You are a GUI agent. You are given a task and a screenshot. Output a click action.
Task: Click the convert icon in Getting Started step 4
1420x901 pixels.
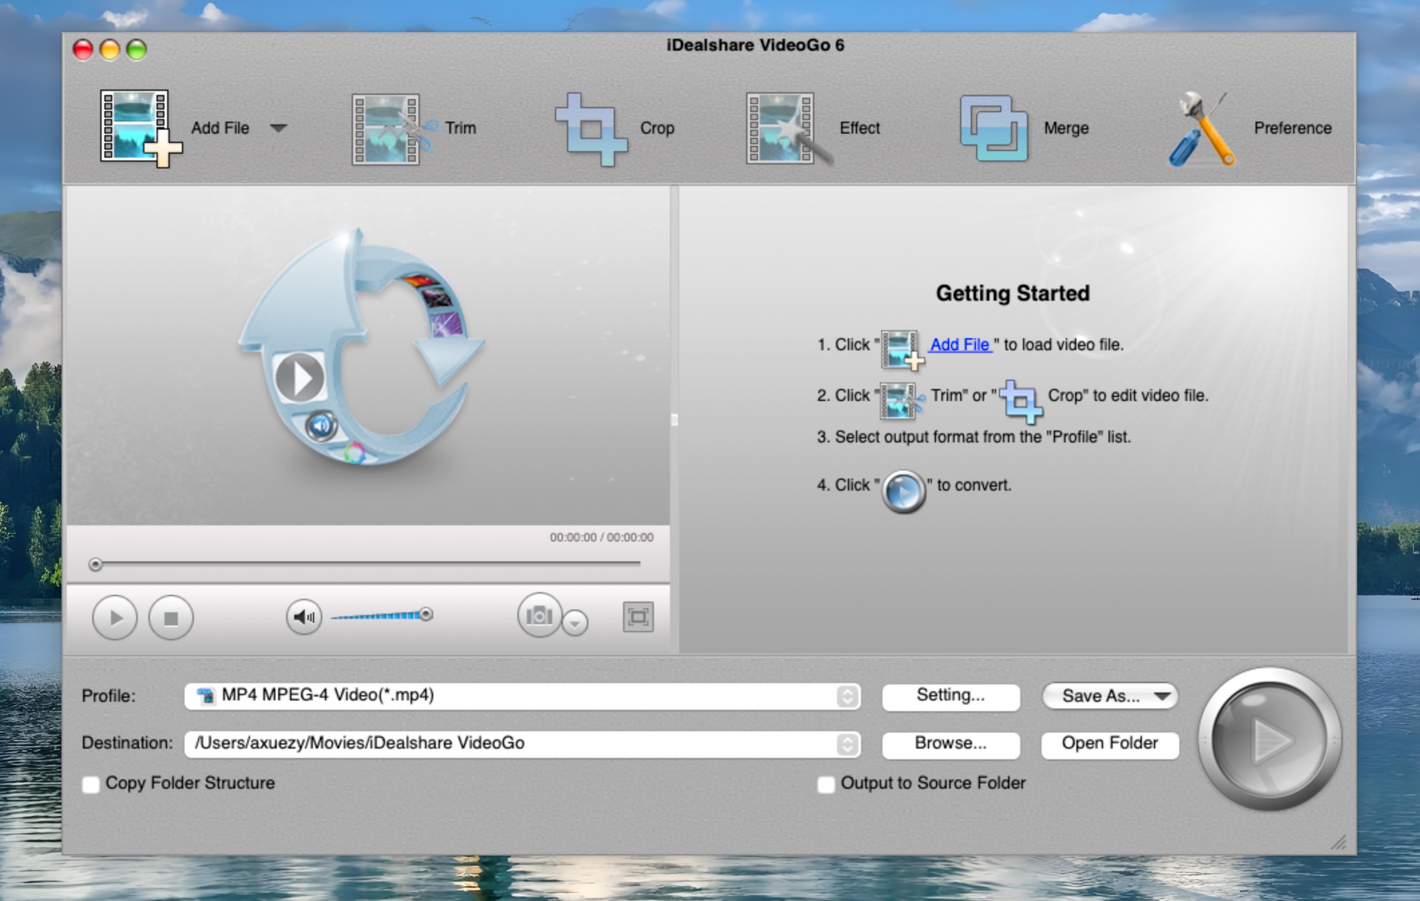[x=903, y=492]
